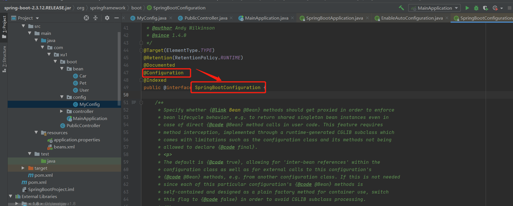Collapse the resources folder arrow
The height and width of the screenshot is (206, 513).
(36, 133)
